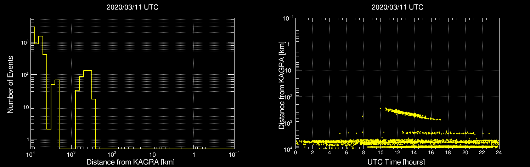Click the 10^-1 tick label on scatter y-axis
Viewport: 530px width, 167px height.
[x=288, y=18]
